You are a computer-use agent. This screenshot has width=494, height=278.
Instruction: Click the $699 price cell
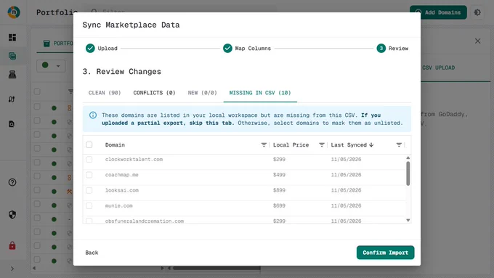(x=279, y=205)
